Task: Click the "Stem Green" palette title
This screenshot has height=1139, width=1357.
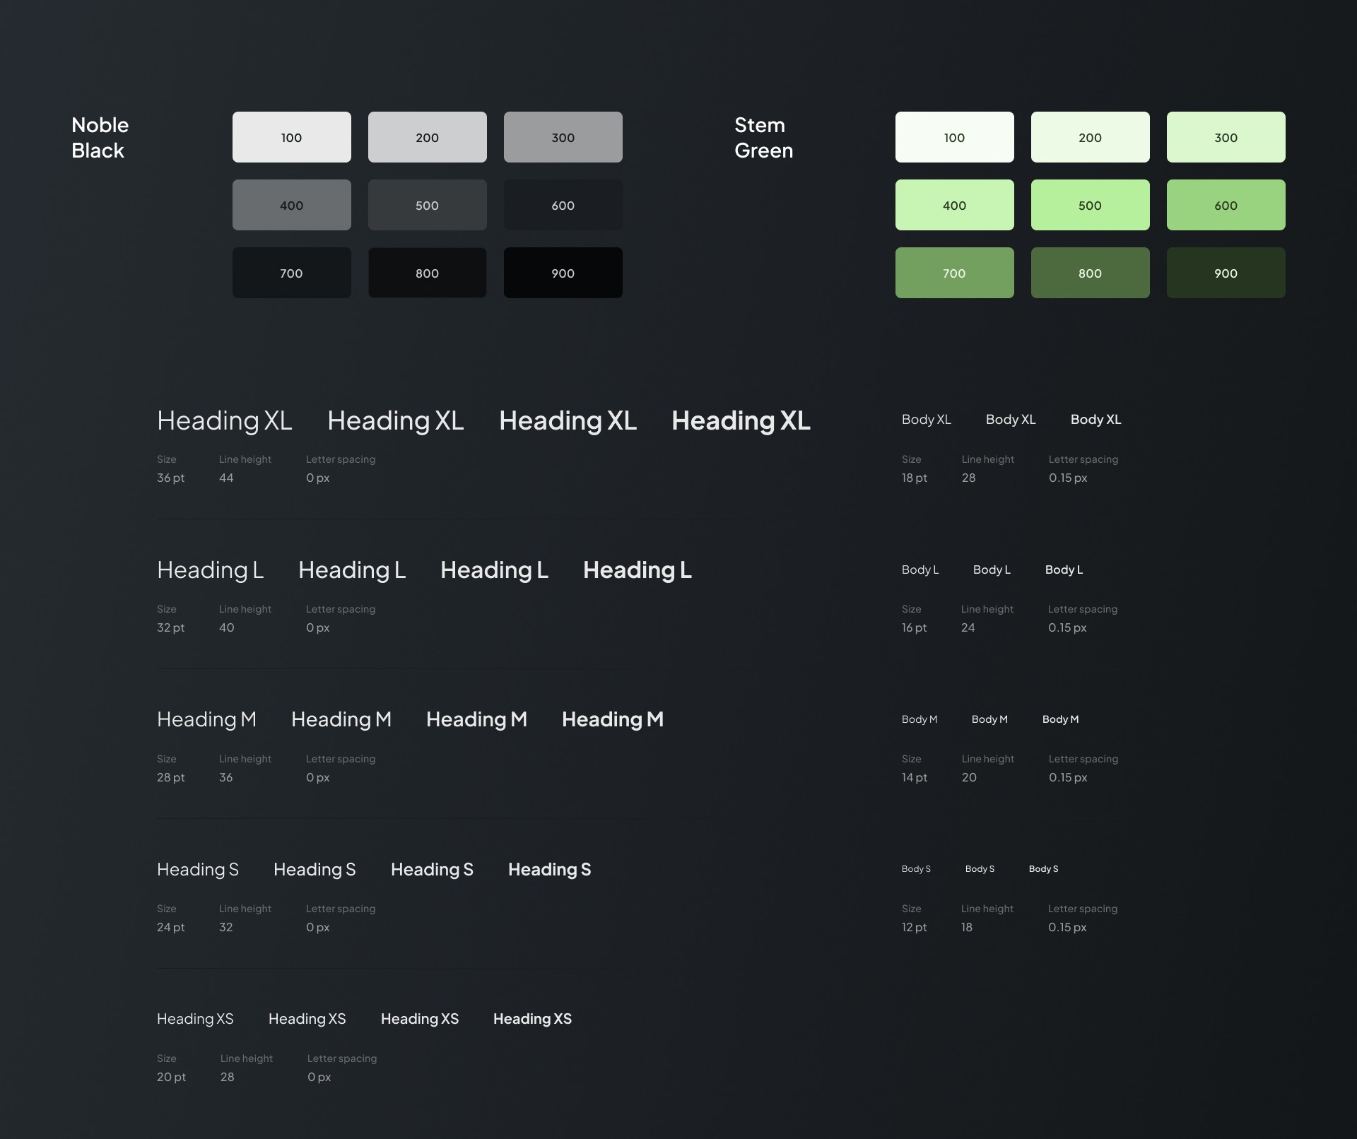Action: click(x=763, y=138)
